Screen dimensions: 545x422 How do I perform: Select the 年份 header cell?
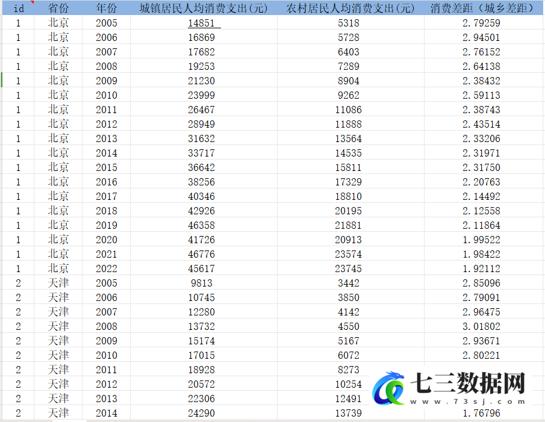coord(107,8)
